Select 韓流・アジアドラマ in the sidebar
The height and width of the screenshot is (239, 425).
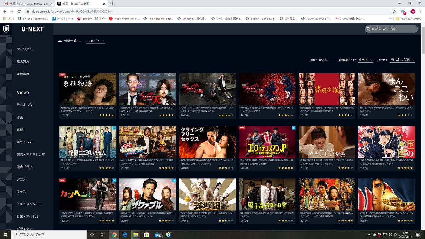(x=31, y=154)
